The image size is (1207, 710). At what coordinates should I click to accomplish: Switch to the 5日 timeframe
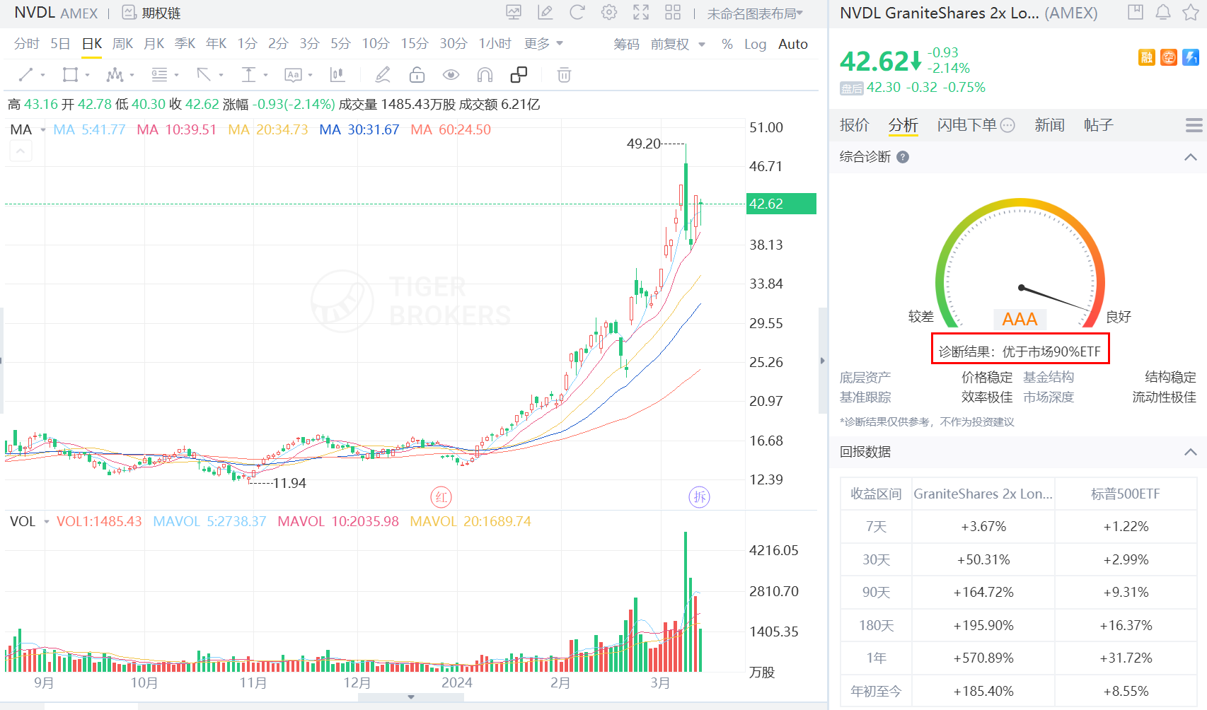(x=60, y=44)
